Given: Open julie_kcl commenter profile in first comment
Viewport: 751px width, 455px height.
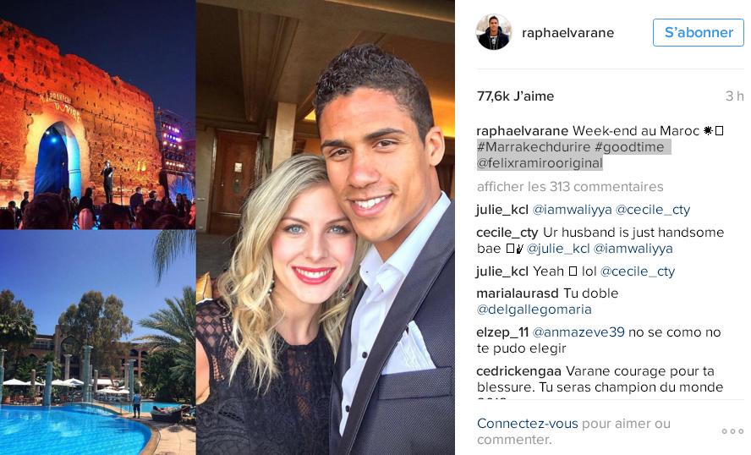Looking at the screenshot, I should [x=502, y=210].
